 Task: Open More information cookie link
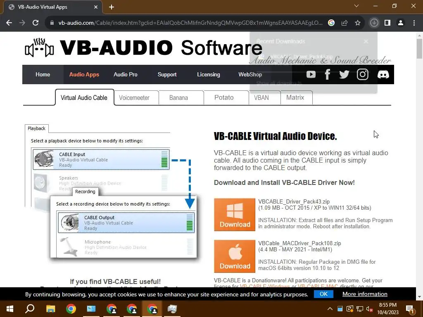tap(365, 294)
